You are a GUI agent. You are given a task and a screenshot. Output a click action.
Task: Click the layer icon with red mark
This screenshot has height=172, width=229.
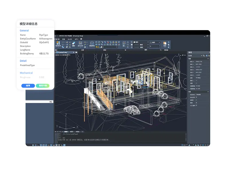(x=108, y=42)
